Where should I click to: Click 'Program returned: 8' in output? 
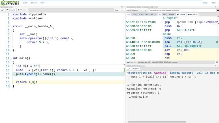coord(143,93)
